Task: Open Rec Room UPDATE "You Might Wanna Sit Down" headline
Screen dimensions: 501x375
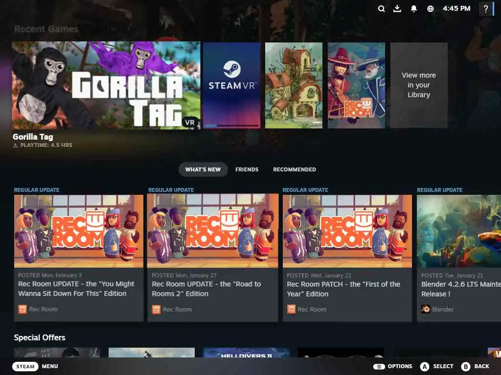Action: [76, 289]
